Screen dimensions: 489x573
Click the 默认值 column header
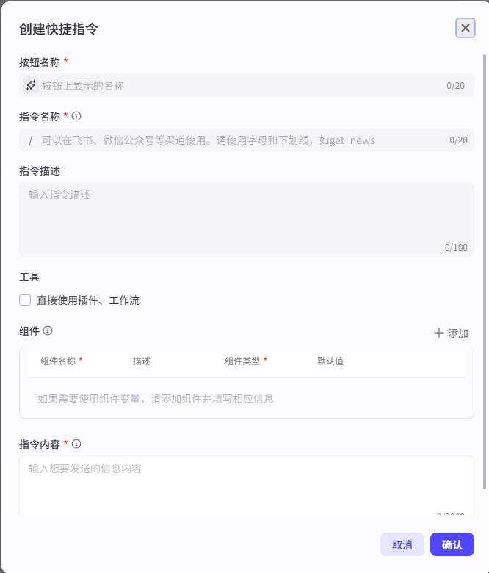330,361
